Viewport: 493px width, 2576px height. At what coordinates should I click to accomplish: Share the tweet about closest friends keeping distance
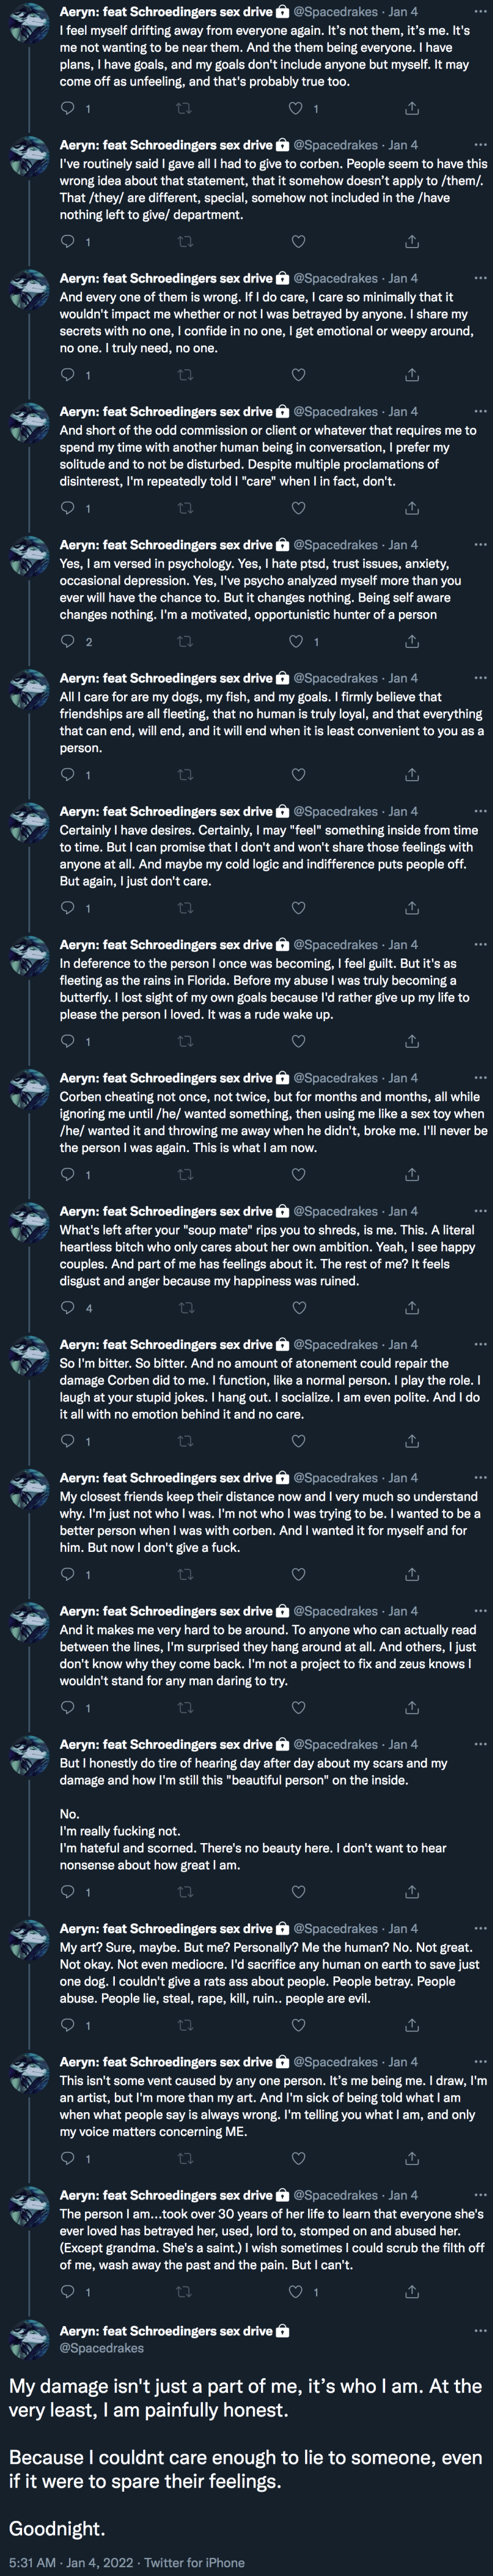pos(411,1574)
